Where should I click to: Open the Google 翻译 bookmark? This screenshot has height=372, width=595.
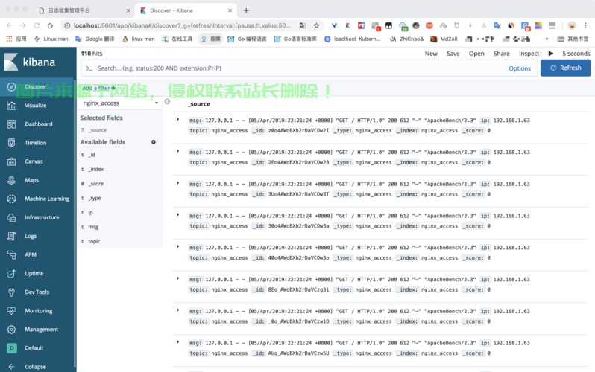95,39
